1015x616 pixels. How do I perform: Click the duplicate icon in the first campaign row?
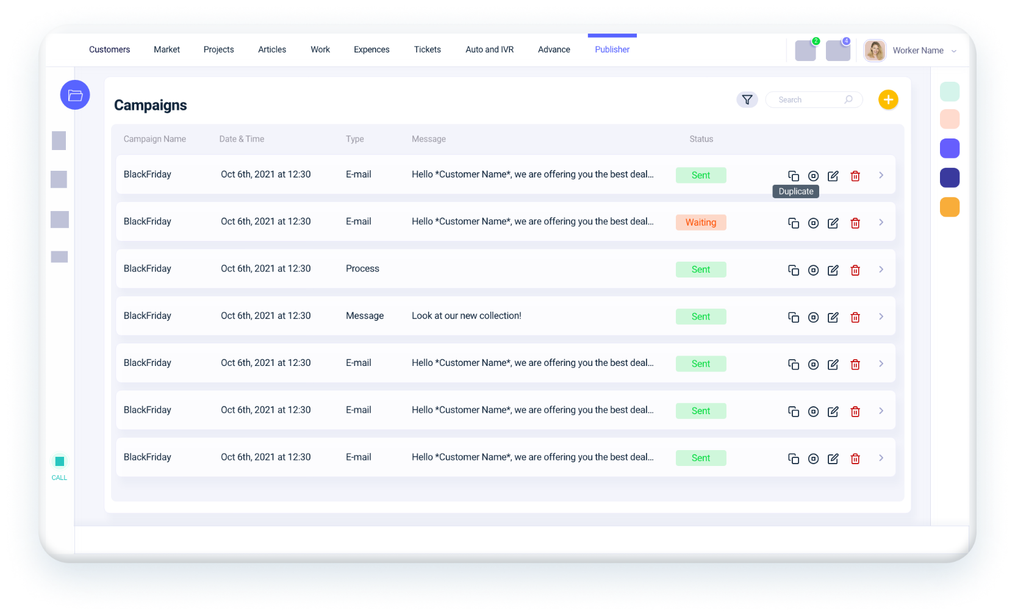tap(793, 176)
